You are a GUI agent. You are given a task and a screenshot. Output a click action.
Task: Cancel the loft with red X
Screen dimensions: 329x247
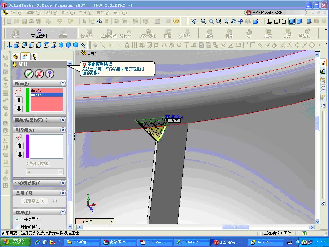coord(39,74)
